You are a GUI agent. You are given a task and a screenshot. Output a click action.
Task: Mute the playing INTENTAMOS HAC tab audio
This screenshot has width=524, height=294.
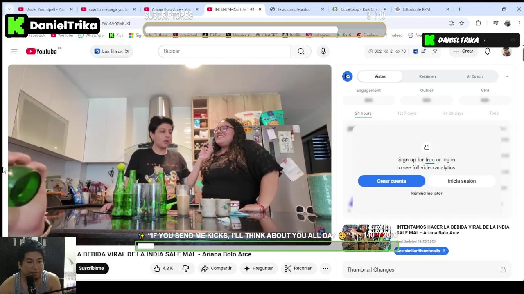[x=252, y=9]
